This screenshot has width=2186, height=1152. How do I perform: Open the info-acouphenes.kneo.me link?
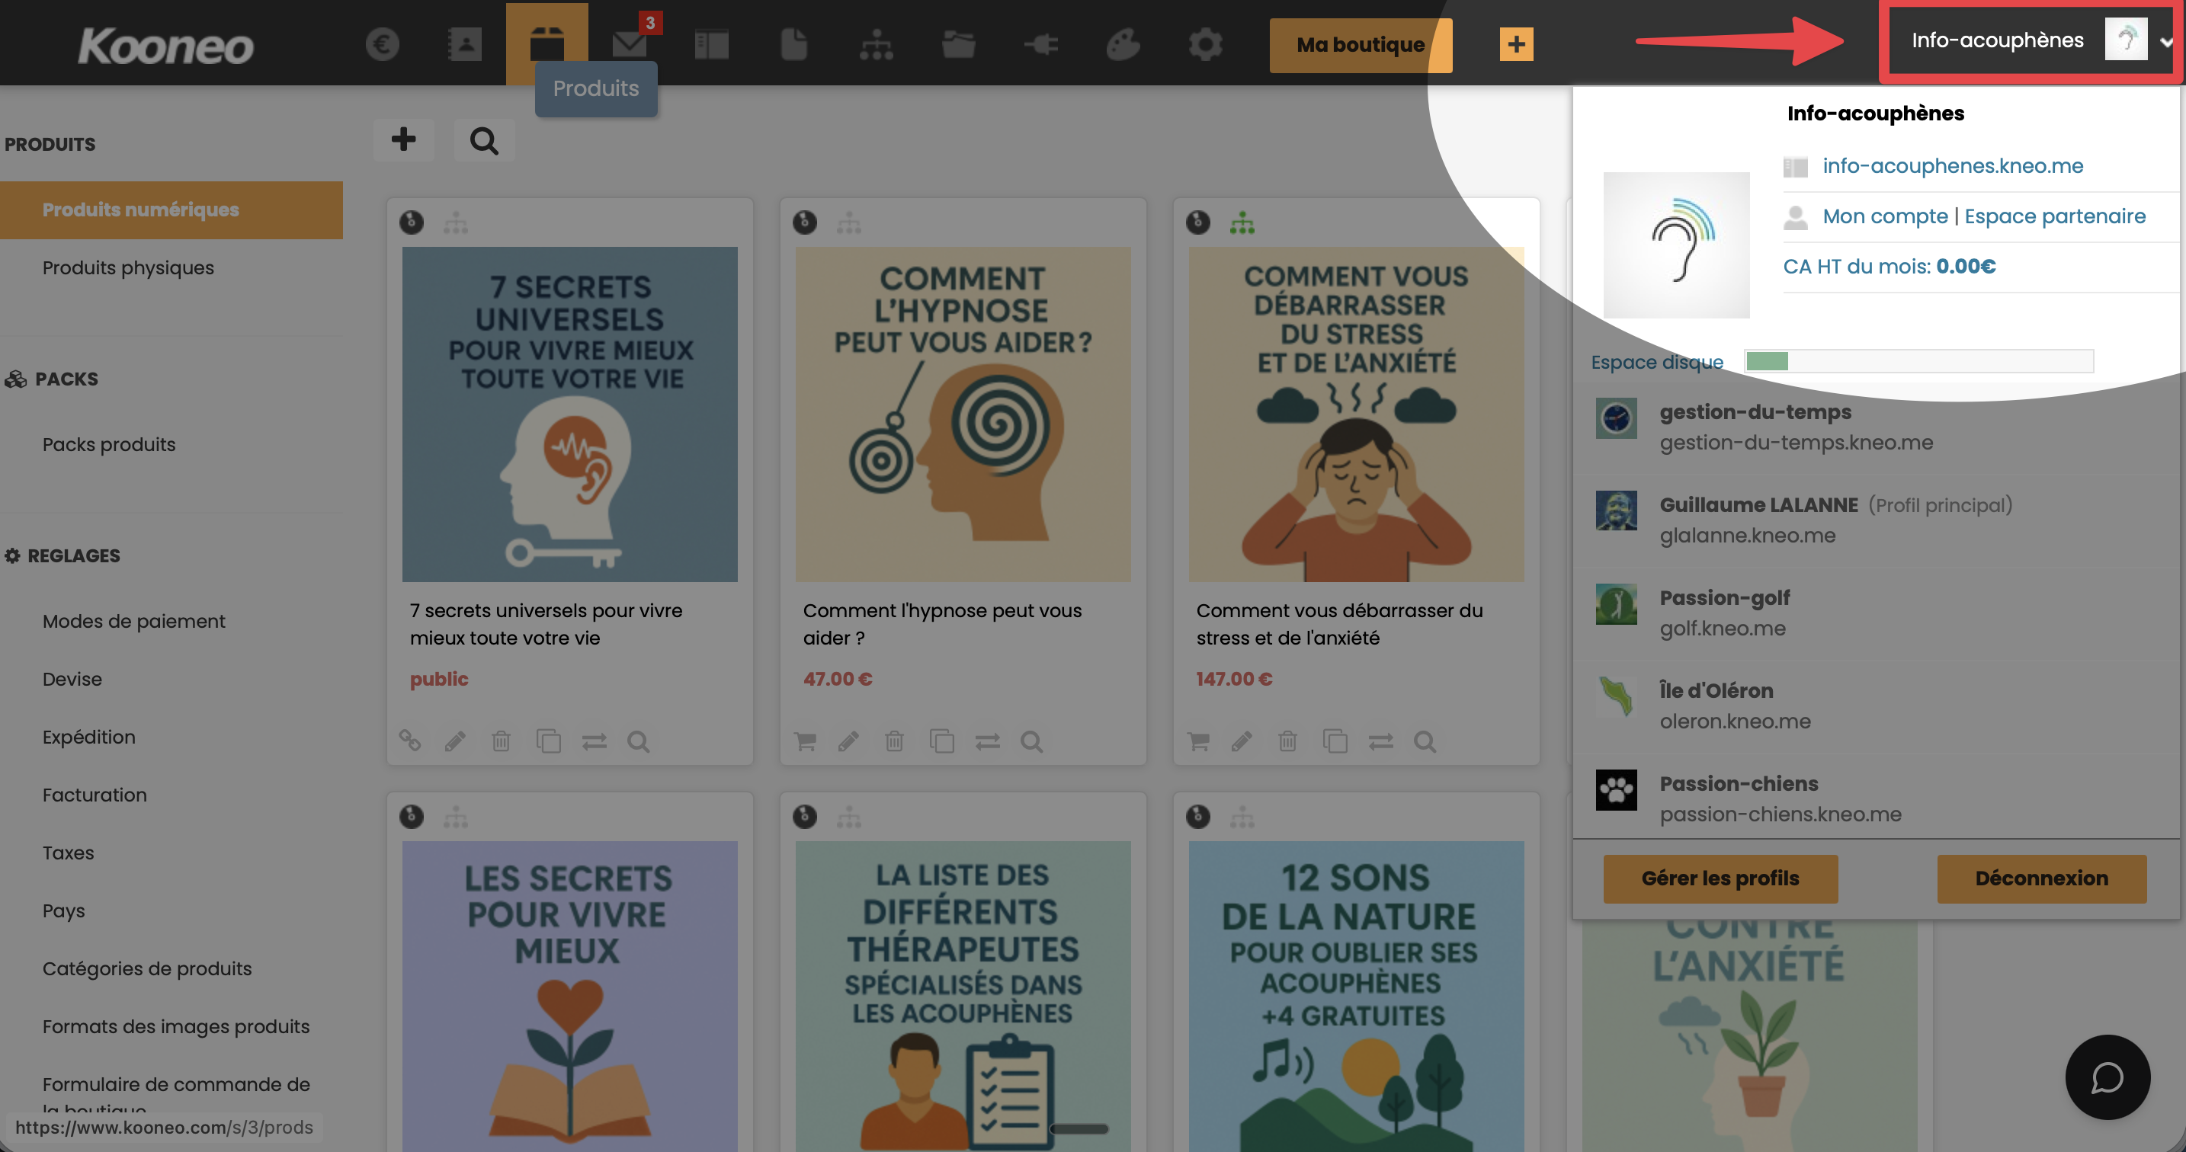coord(1952,166)
